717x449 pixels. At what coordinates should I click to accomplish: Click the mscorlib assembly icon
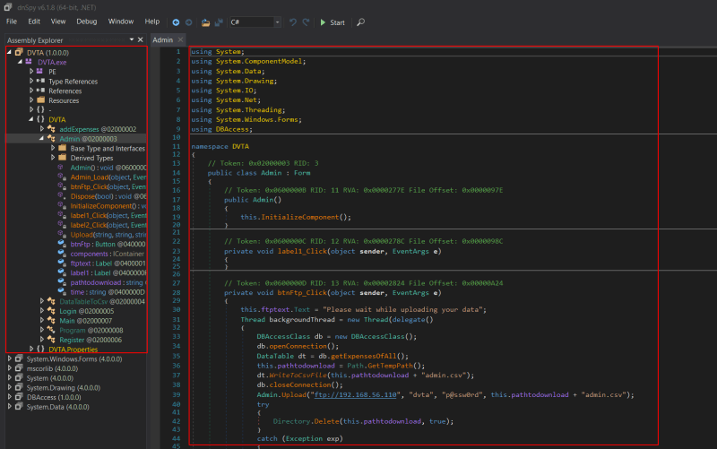coord(19,368)
